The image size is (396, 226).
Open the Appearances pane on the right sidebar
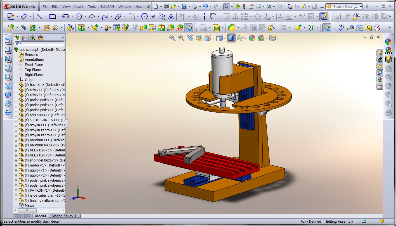[x=388, y=42]
